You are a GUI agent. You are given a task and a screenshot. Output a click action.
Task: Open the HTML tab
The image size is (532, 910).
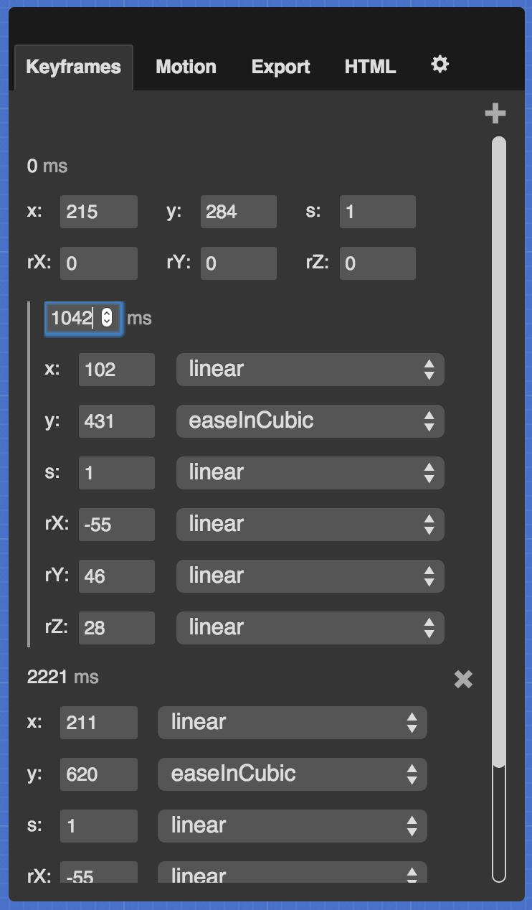370,67
